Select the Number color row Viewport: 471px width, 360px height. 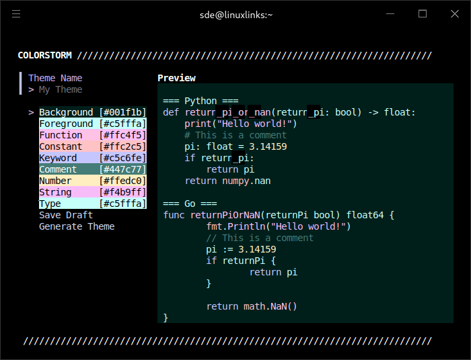[92, 181]
